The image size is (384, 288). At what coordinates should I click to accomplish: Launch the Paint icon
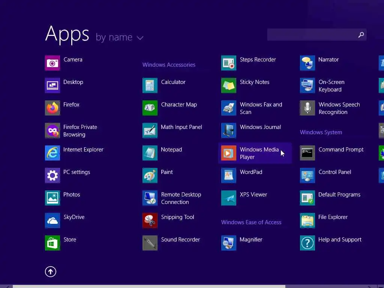click(150, 175)
